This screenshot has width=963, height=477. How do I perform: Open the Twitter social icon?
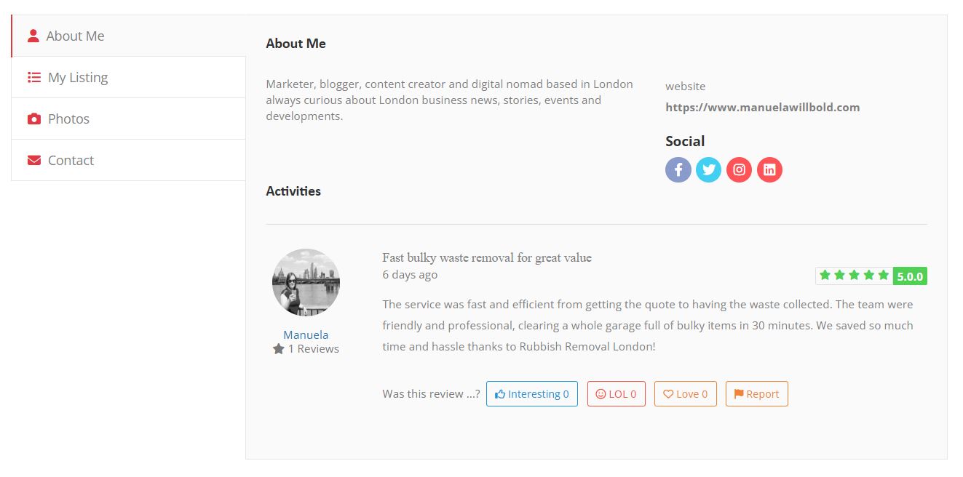click(708, 169)
